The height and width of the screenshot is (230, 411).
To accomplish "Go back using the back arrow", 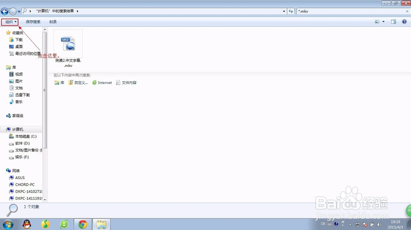I will coord(5,11).
